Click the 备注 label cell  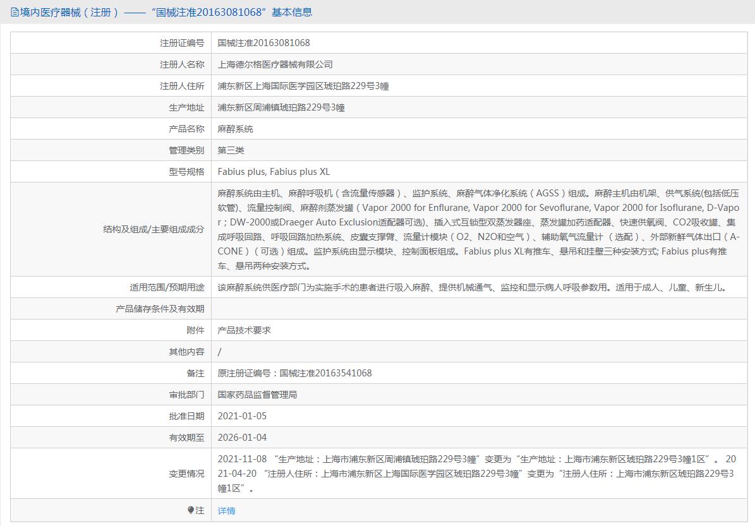tap(111, 373)
